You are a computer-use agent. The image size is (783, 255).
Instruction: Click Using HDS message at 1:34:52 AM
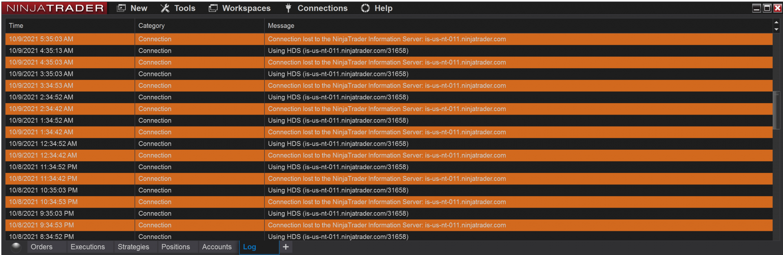[338, 120]
